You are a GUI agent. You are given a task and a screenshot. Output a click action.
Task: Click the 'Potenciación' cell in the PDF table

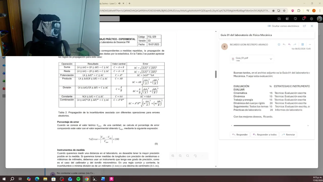67,75
